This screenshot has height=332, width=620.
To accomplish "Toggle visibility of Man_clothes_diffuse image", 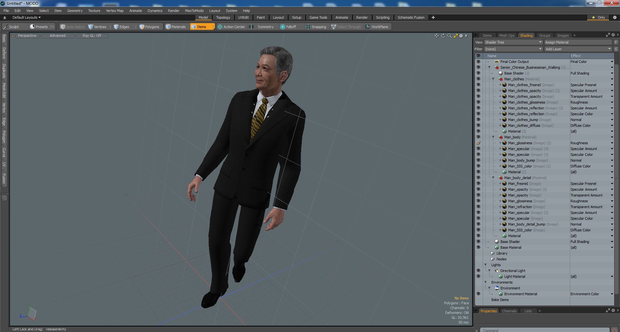I will pos(478,126).
